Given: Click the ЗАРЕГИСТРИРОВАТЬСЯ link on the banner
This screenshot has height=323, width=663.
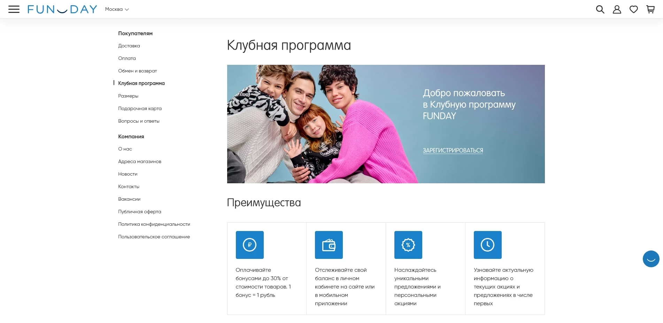Looking at the screenshot, I should (x=453, y=150).
